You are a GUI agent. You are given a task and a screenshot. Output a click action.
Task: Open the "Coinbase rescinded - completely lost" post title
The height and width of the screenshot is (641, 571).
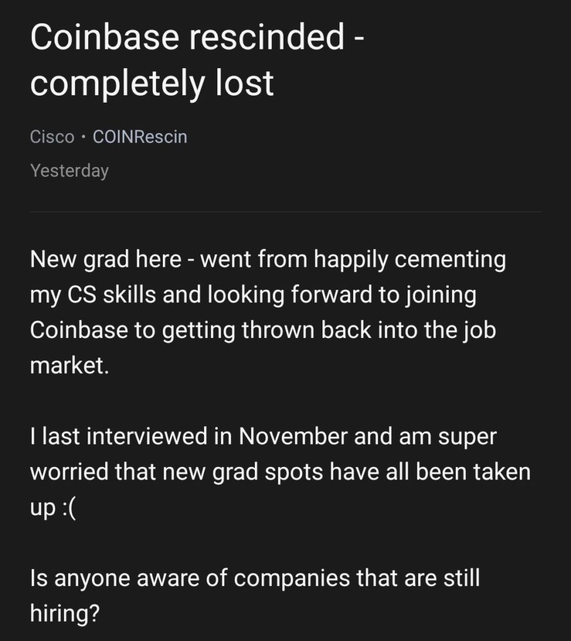[197, 59]
